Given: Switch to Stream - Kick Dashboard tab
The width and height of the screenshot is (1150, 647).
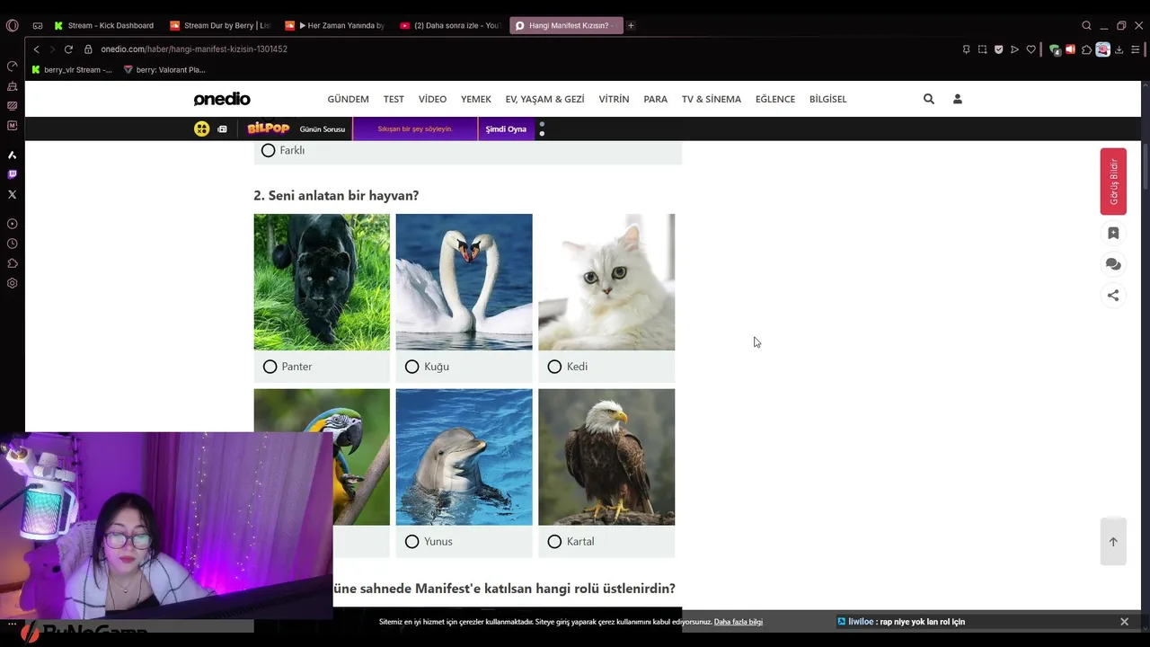Looking at the screenshot, I should (x=103, y=25).
